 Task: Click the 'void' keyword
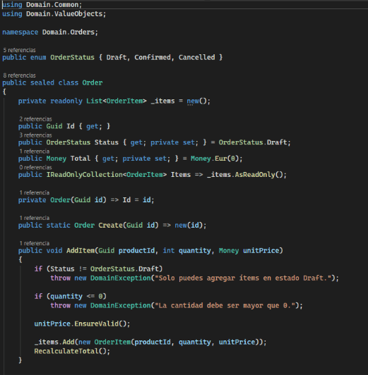click(54, 251)
